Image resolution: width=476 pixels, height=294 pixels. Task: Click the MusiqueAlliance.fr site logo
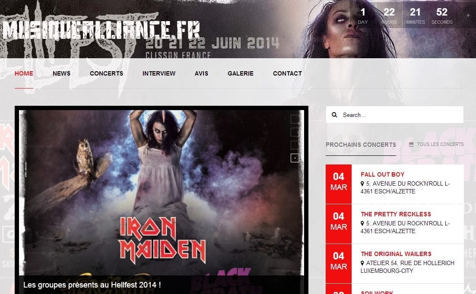101,30
